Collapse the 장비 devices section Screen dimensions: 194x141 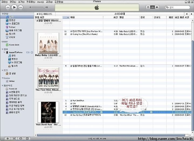(x=2, y=49)
